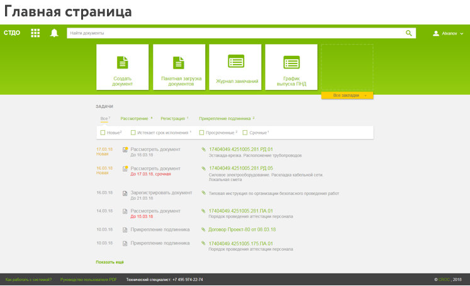
Task: Open notifications bell icon
Action: (x=54, y=33)
